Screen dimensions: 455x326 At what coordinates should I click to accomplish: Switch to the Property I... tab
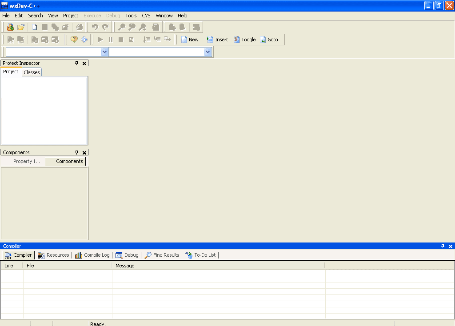click(x=27, y=161)
